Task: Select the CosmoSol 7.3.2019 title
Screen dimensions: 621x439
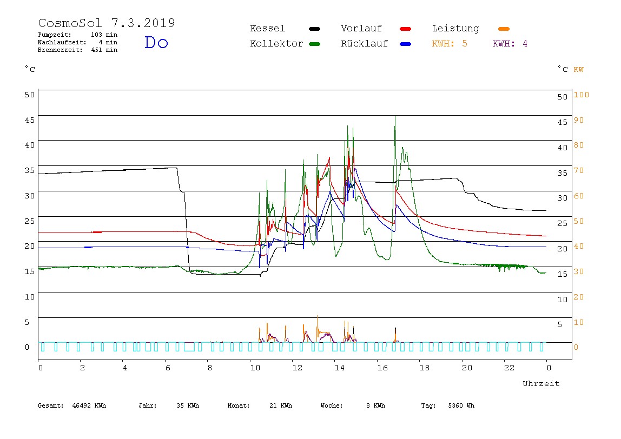Action: click(107, 23)
